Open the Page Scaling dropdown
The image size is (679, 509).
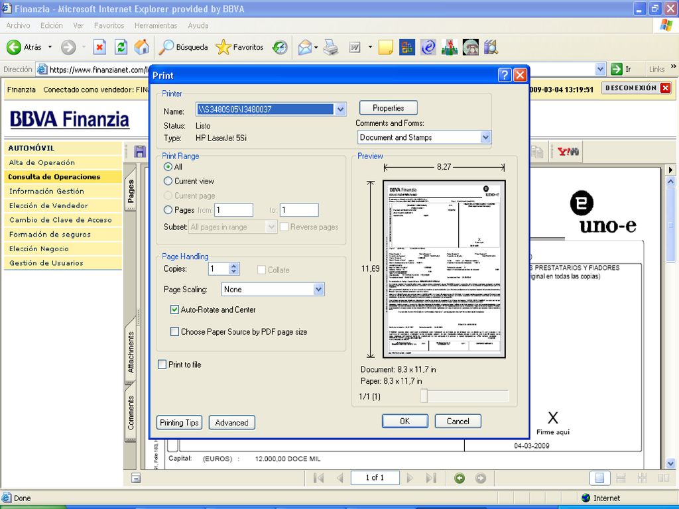point(319,289)
